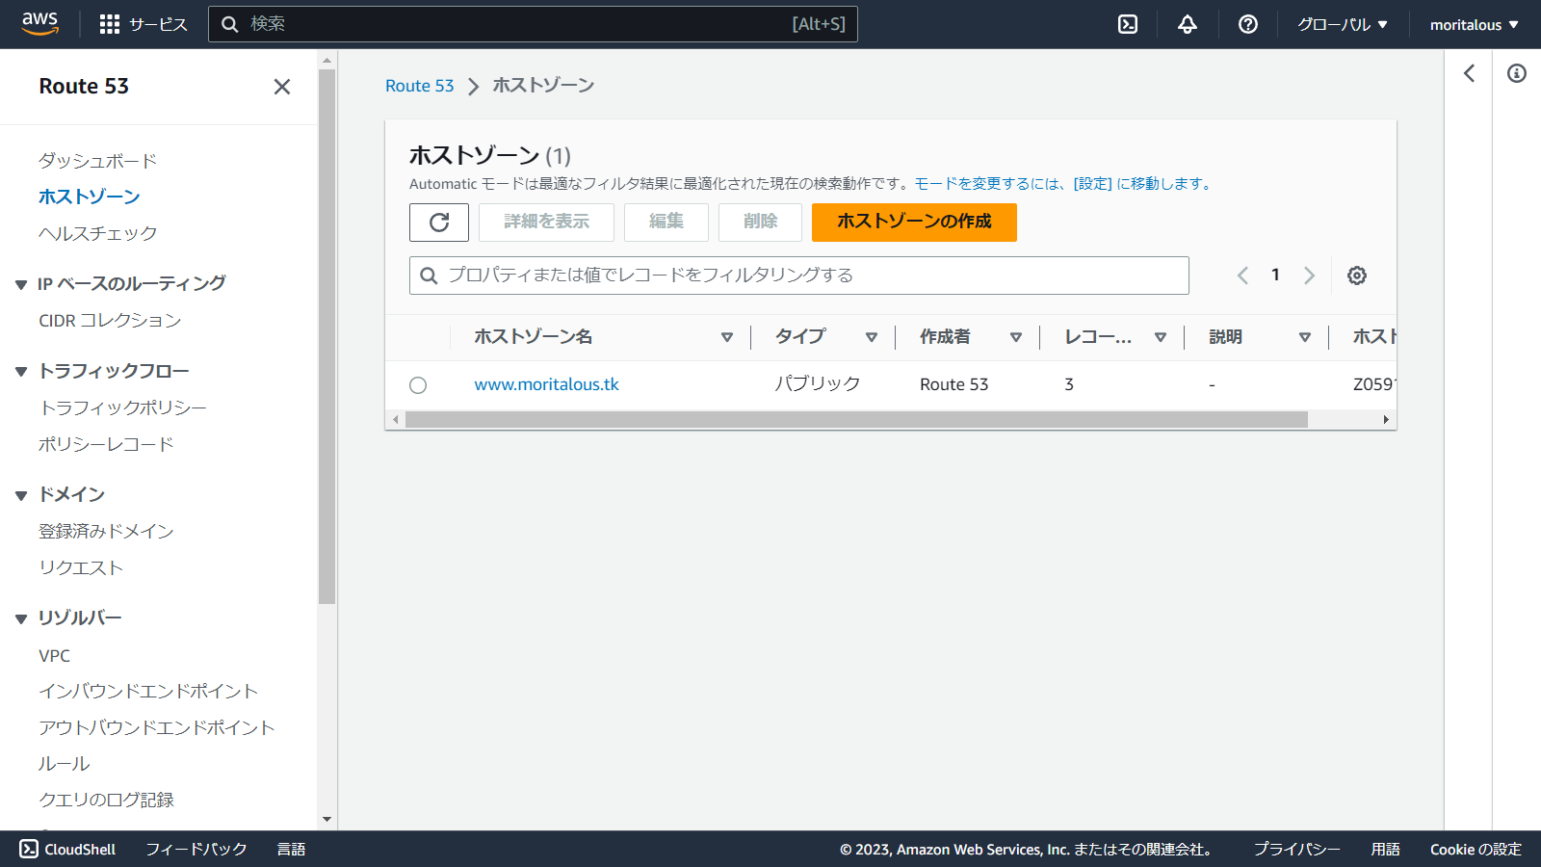Screen dimensions: 1541x867
Task: Open the AWS services grid menu
Action: (108, 24)
